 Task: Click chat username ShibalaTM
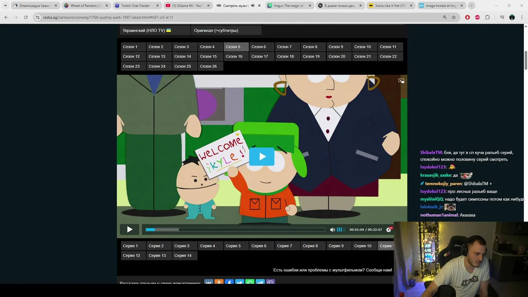(x=431, y=153)
